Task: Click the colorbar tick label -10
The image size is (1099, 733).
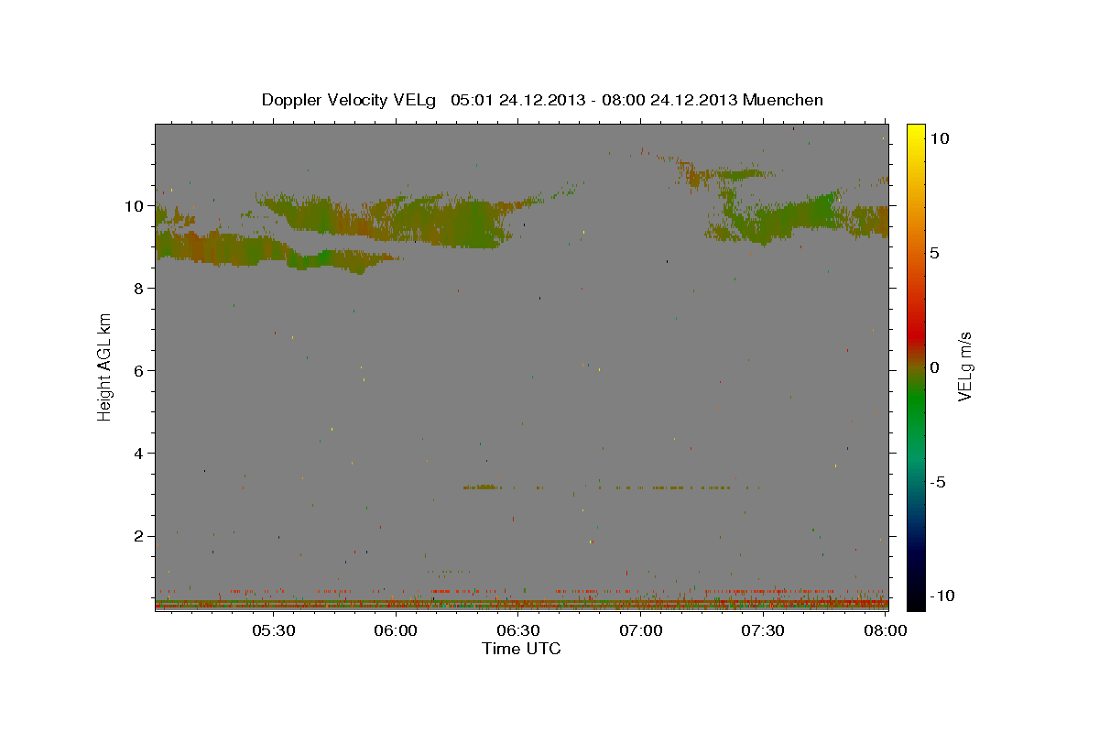Action: (x=941, y=596)
